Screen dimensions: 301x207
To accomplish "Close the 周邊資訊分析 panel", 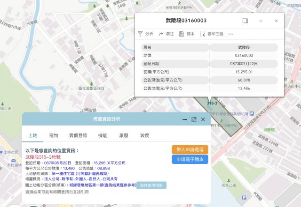I will (203, 119).
